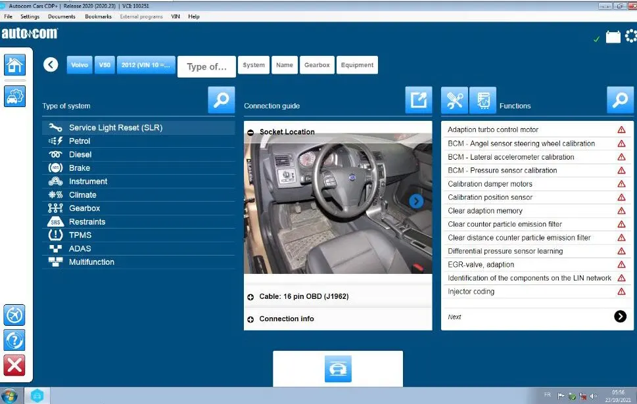
Task: Click Autocom app icon in taskbar
Action: click(37, 396)
